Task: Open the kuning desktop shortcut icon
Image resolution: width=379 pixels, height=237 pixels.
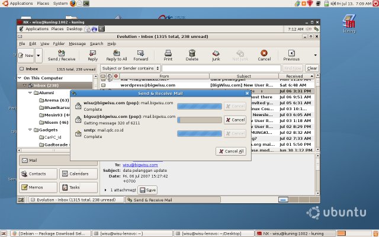Action: tap(349, 24)
